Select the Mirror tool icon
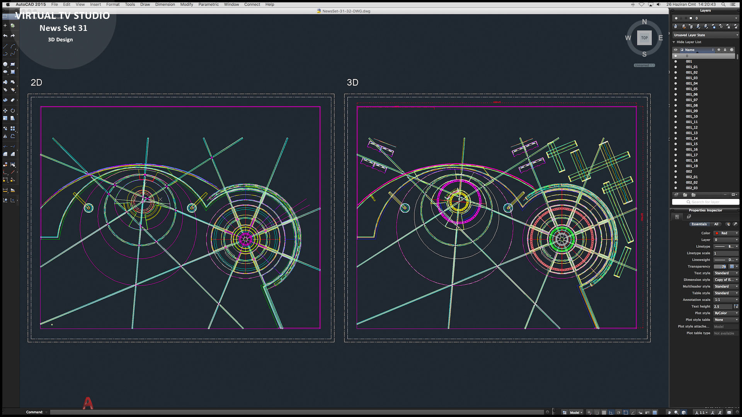742x417 pixels. [x=5, y=136]
